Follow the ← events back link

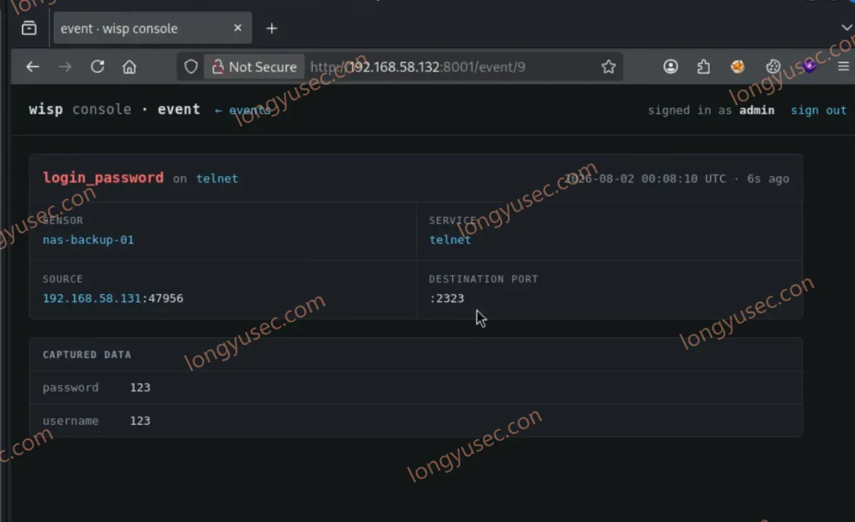coord(243,110)
